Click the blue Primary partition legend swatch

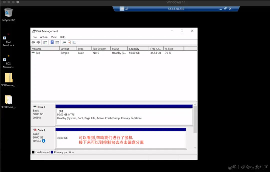click(52, 152)
